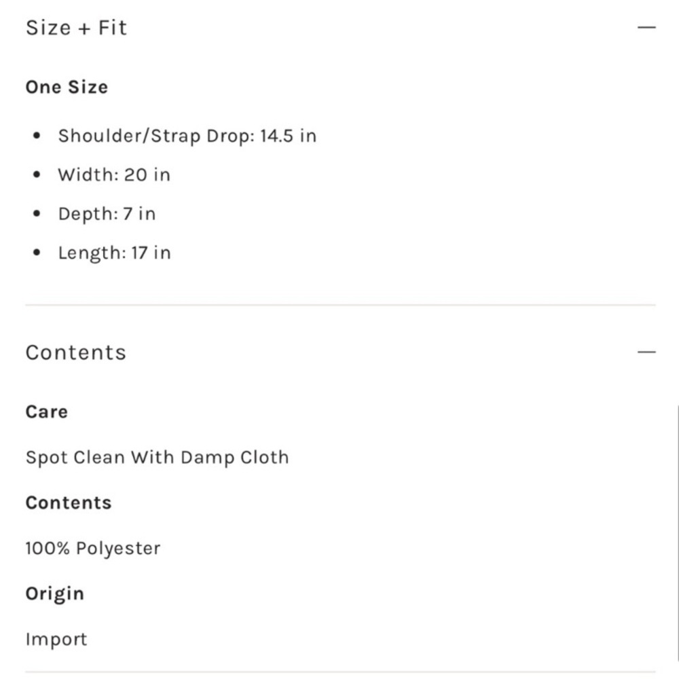
Task: Click the Length: 17 in item
Action: (114, 253)
